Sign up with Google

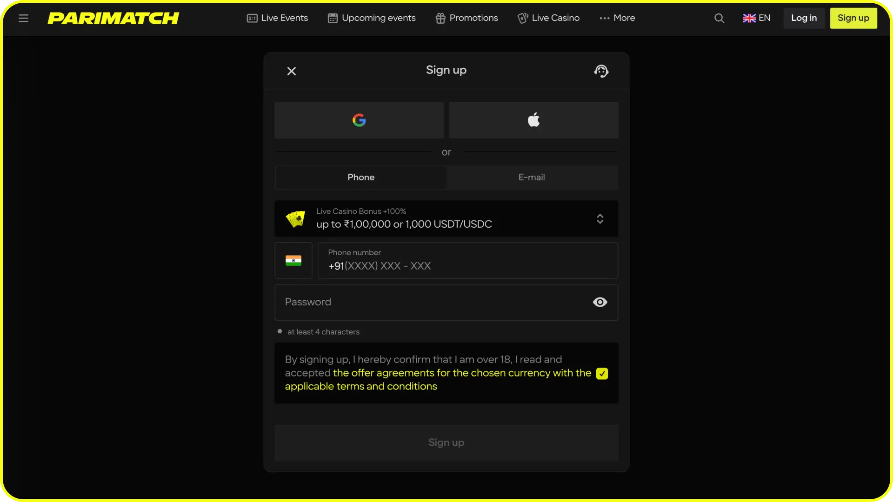[x=359, y=120]
